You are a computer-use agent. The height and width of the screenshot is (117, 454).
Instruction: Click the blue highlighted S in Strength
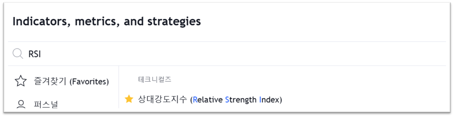pyautogui.click(x=227, y=100)
